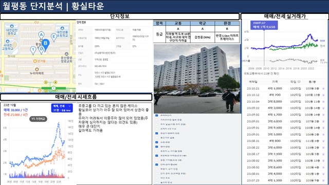Screen dimensions: 329x185
Task: Click the 교통 column header in grade table
Action: tap(178, 23)
